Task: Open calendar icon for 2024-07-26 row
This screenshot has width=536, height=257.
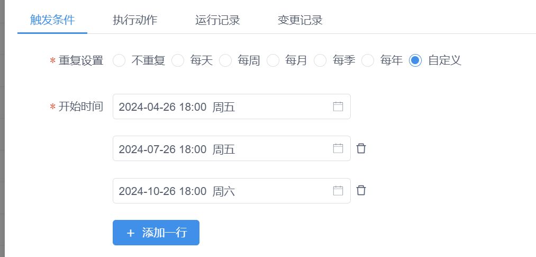Action: pos(338,148)
